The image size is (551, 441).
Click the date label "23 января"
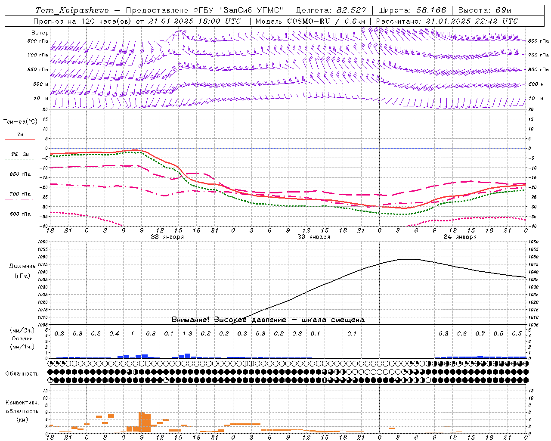tap(314, 237)
